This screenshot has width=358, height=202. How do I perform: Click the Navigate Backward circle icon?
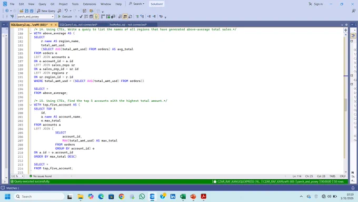pyautogui.click(x=7, y=11)
